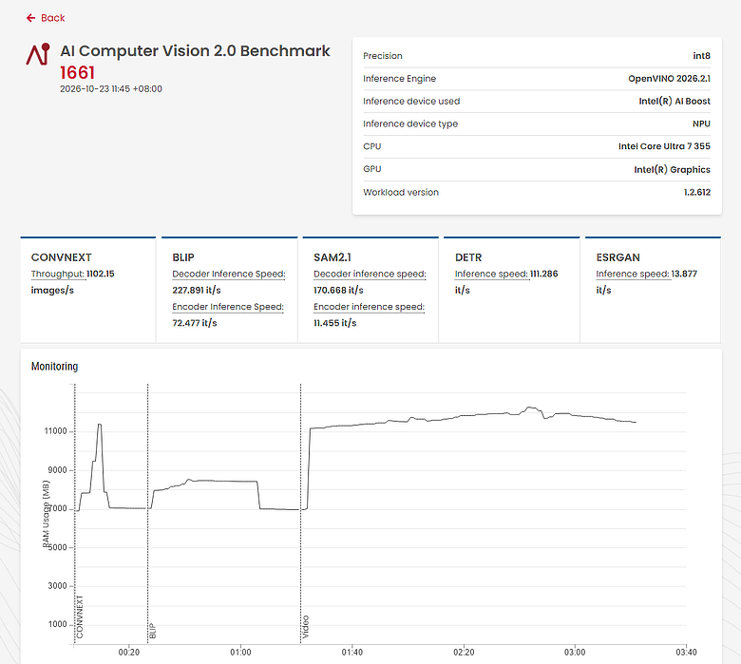Click SAM2.1 Encoder inference speed label

tap(370, 307)
